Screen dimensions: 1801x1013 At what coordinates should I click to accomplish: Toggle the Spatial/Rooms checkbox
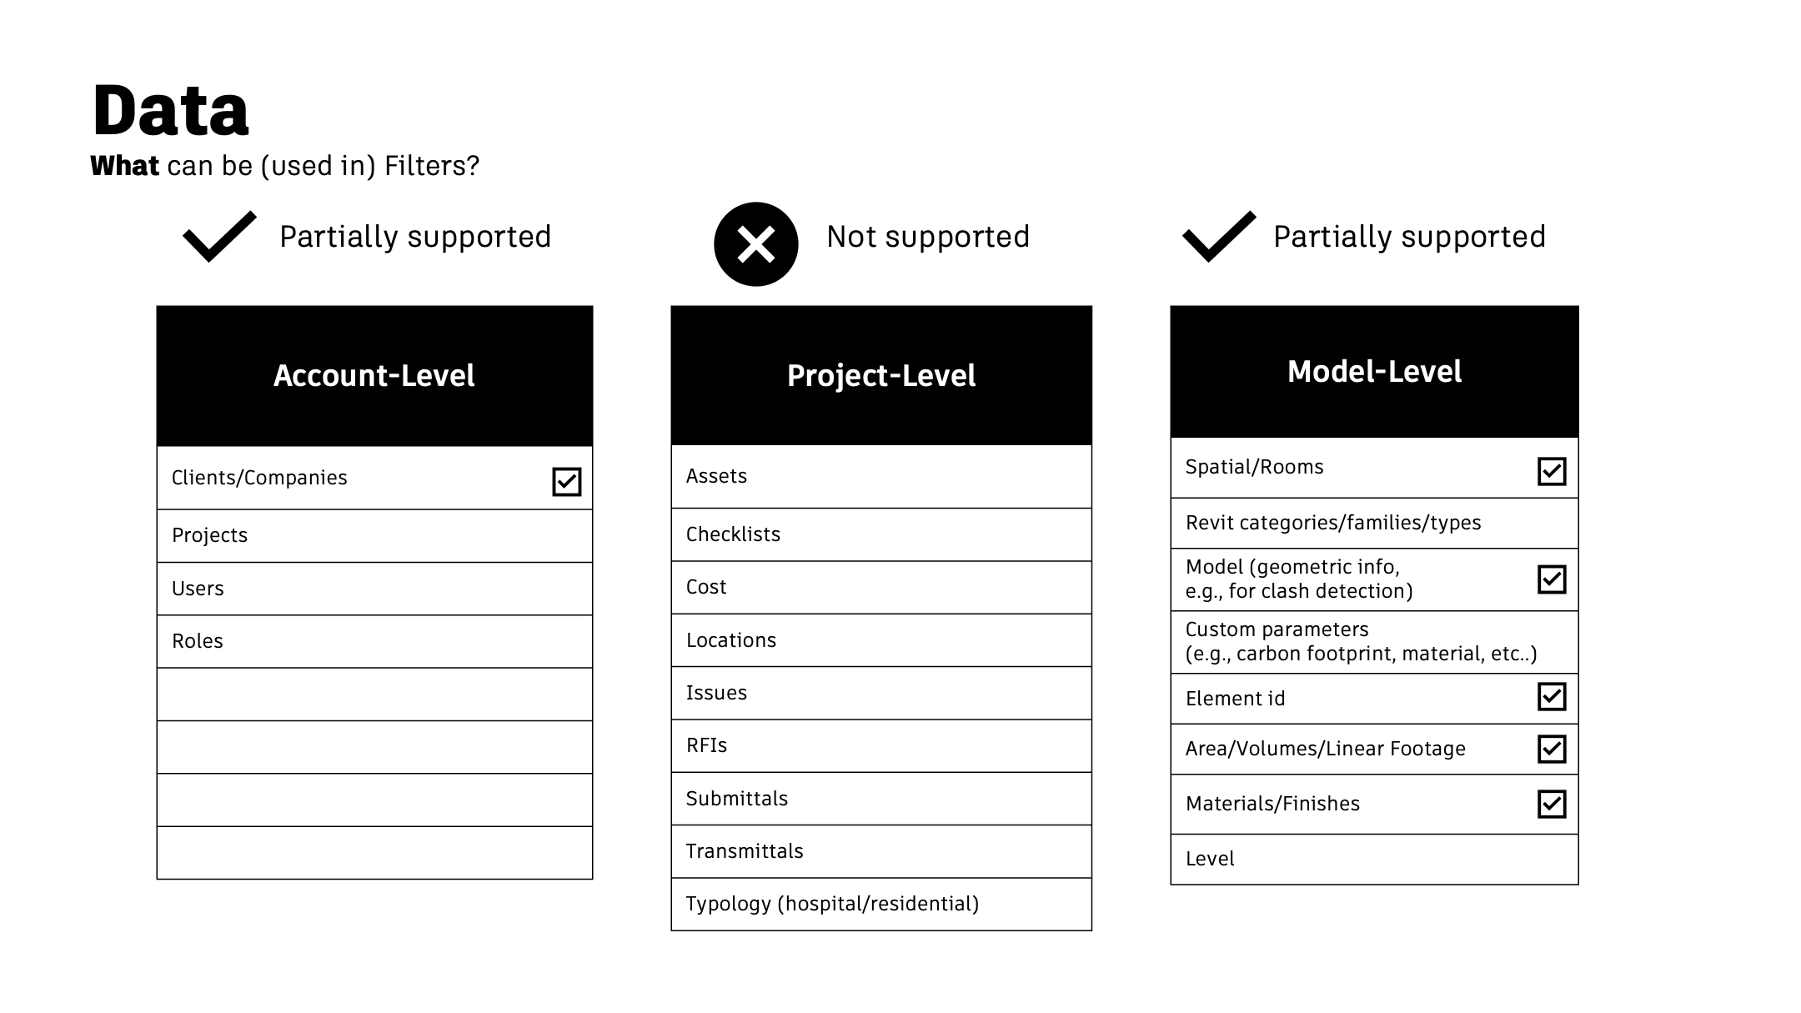pos(1552,471)
